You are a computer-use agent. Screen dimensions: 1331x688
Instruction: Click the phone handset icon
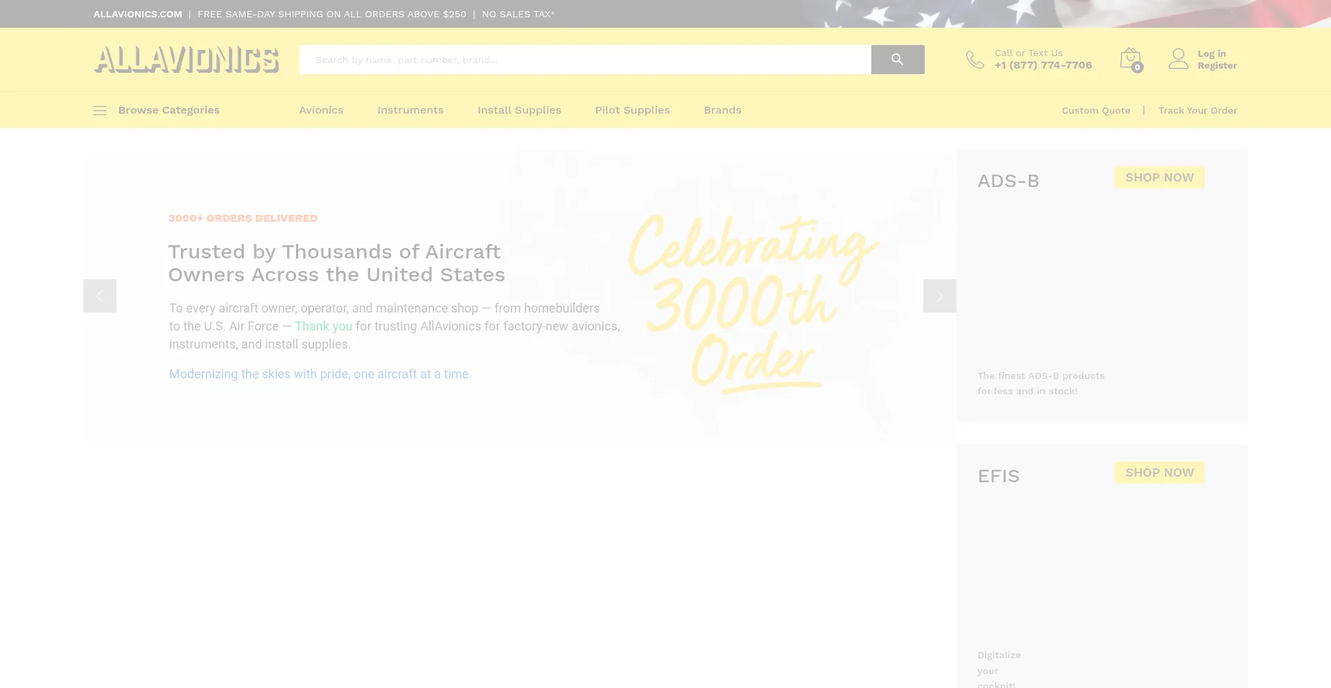click(x=975, y=60)
